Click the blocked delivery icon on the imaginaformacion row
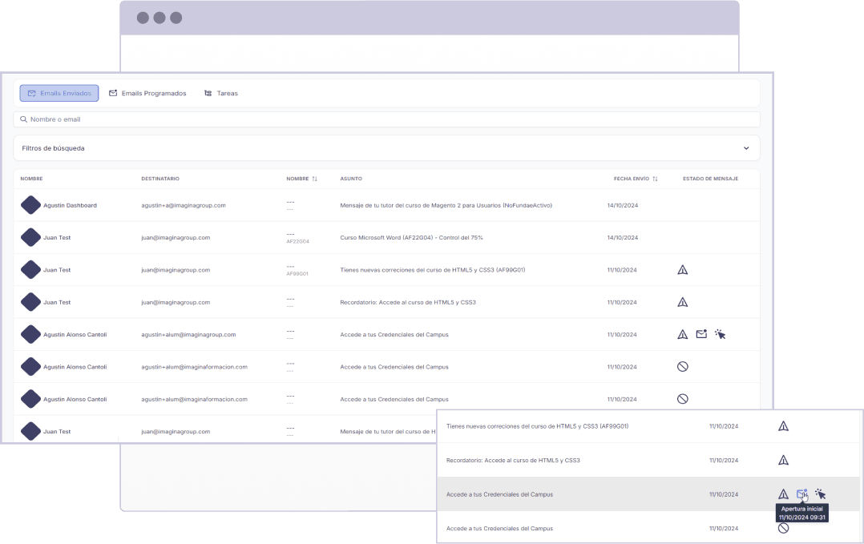The height and width of the screenshot is (544, 864). (682, 366)
